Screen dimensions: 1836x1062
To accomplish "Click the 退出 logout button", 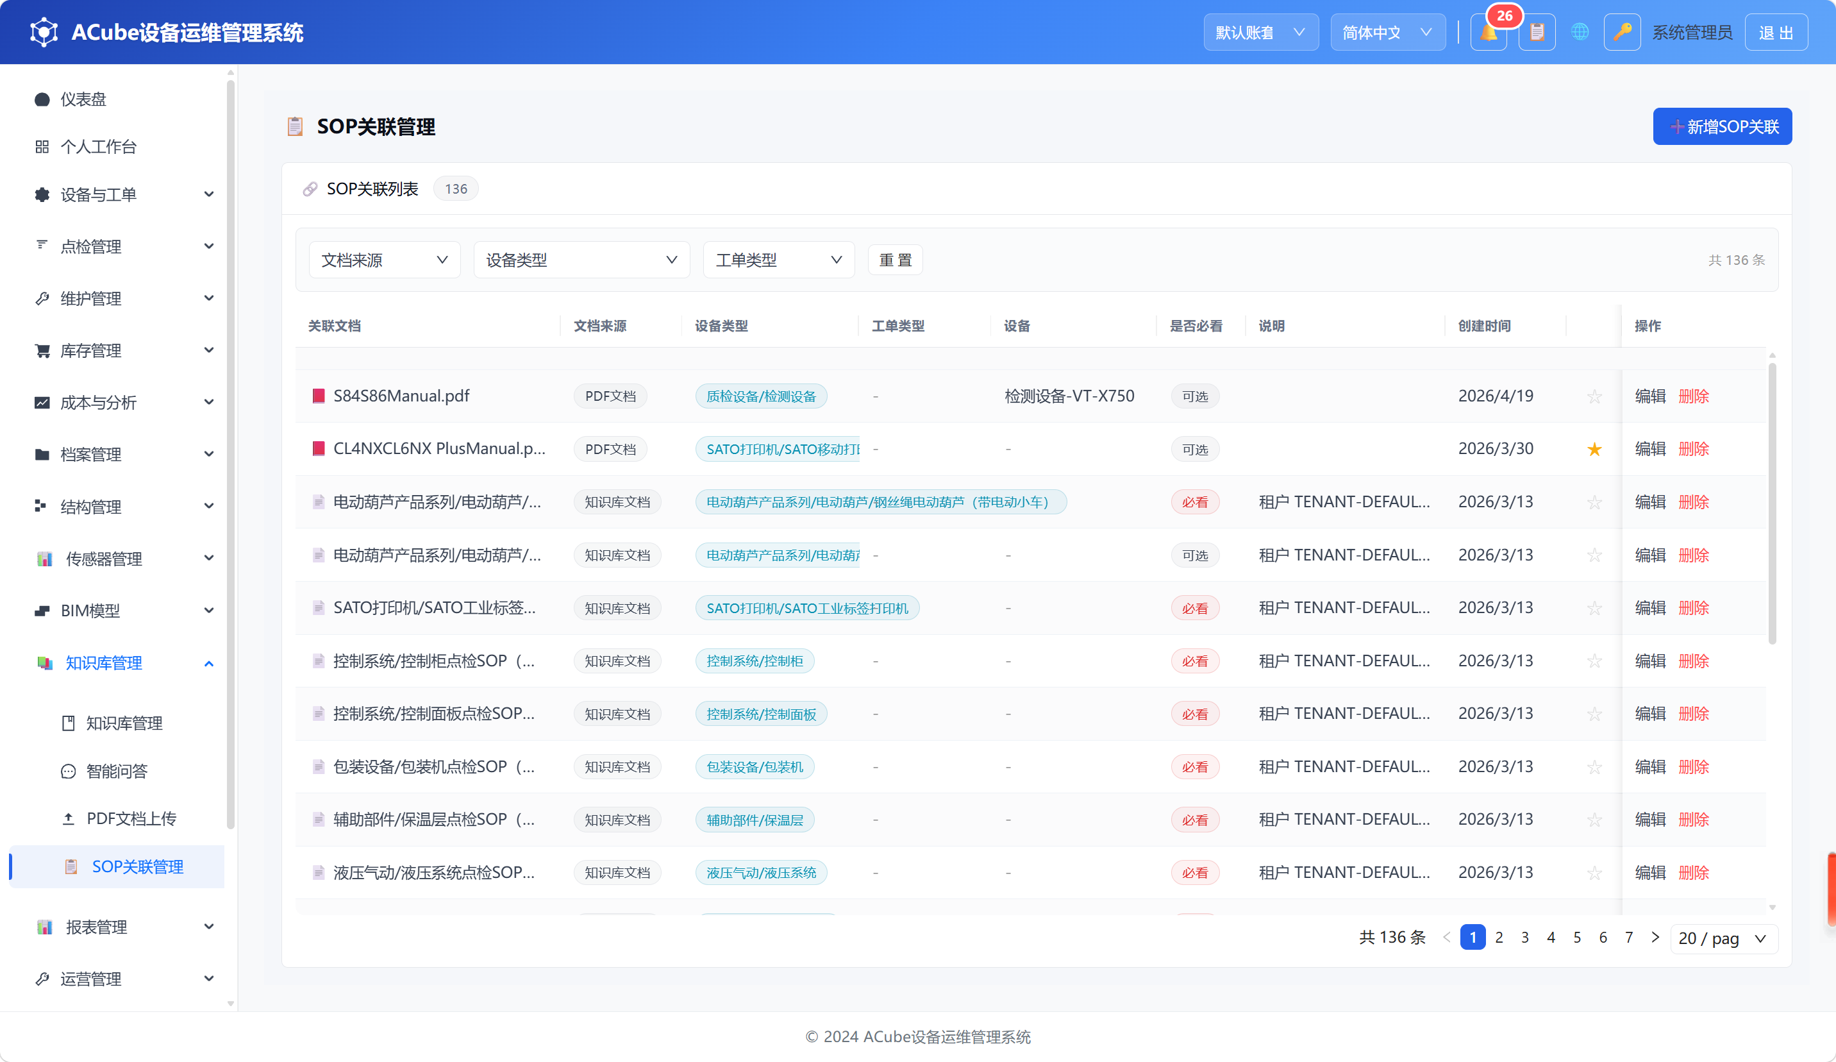I will click(1776, 33).
